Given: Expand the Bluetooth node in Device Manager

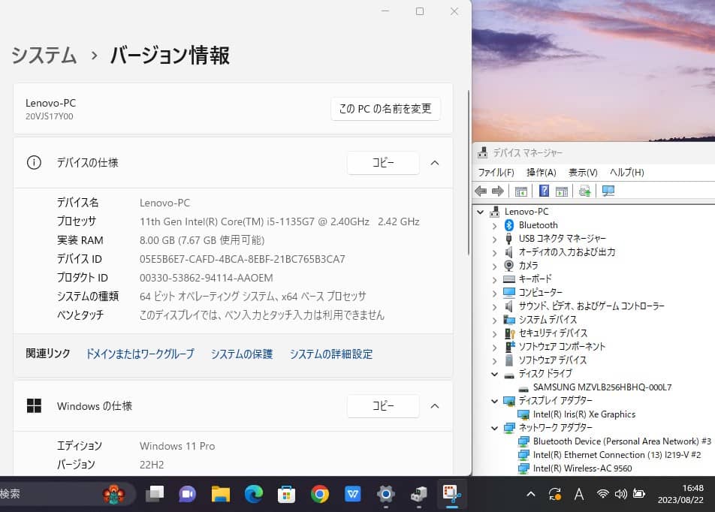Looking at the screenshot, I should (x=495, y=226).
